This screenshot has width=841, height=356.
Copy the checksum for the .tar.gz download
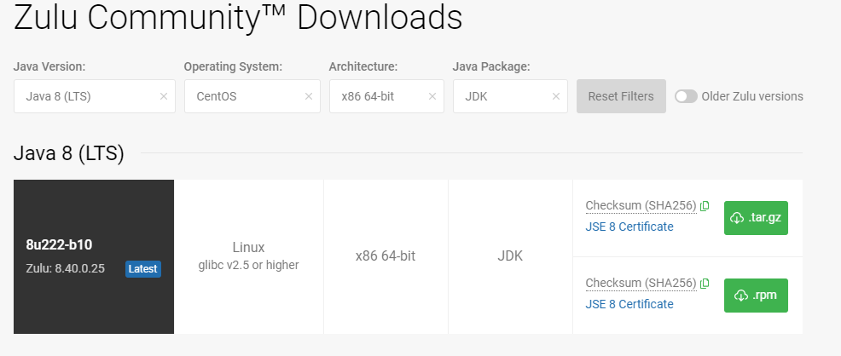point(705,205)
